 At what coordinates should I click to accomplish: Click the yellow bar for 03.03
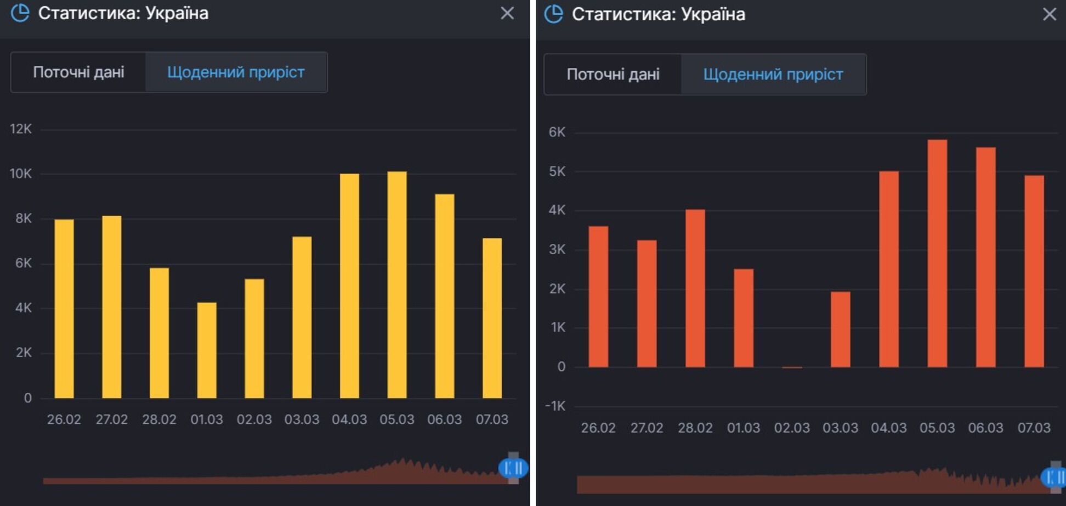[x=302, y=317]
